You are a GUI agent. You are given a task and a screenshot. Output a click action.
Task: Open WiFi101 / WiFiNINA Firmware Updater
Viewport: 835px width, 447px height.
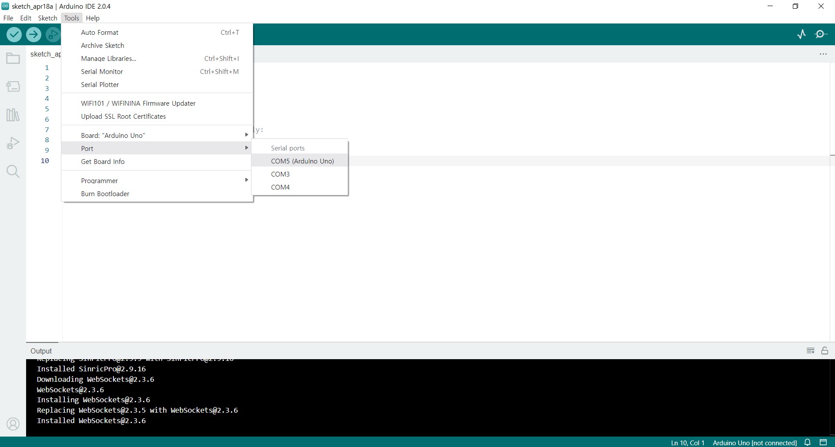tap(157, 103)
